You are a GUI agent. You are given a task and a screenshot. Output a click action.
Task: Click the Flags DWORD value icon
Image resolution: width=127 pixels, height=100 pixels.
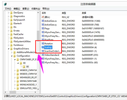click(43, 28)
